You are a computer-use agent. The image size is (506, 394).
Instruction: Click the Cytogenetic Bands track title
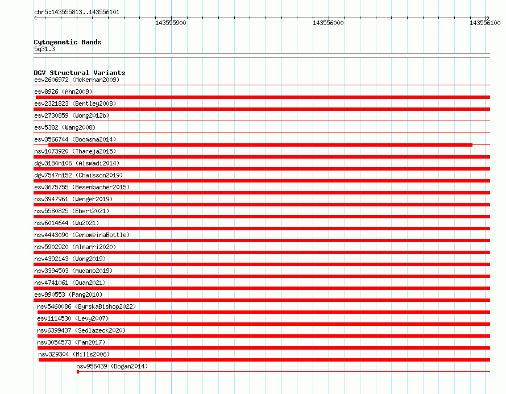pos(68,42)
